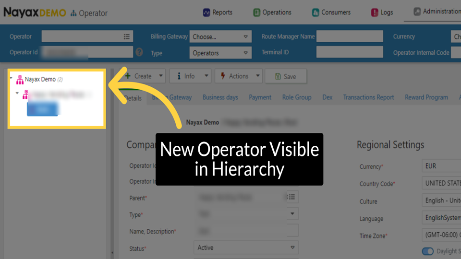Viewport: 461px width, 259px height.
Task: Collapse the Nayax Demo tree node
Action: 11,78
